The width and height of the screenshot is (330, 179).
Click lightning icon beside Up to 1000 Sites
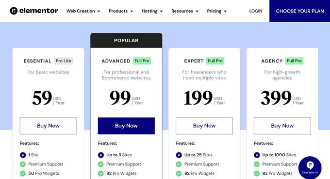257,155
